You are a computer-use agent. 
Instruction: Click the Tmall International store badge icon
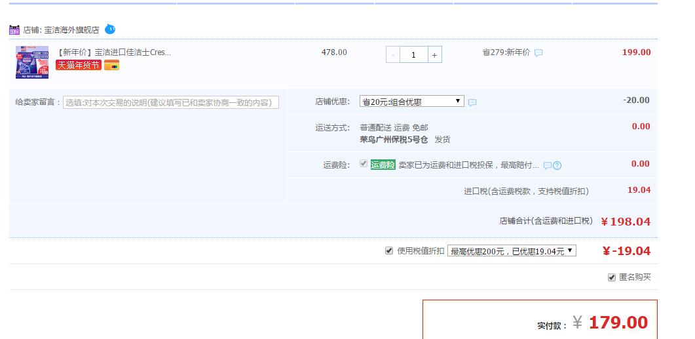click(14, 30)
